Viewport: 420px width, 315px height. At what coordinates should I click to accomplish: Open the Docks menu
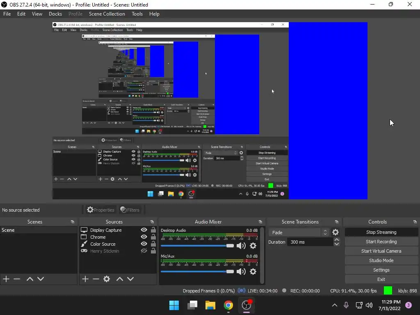(x=55, y=14)
